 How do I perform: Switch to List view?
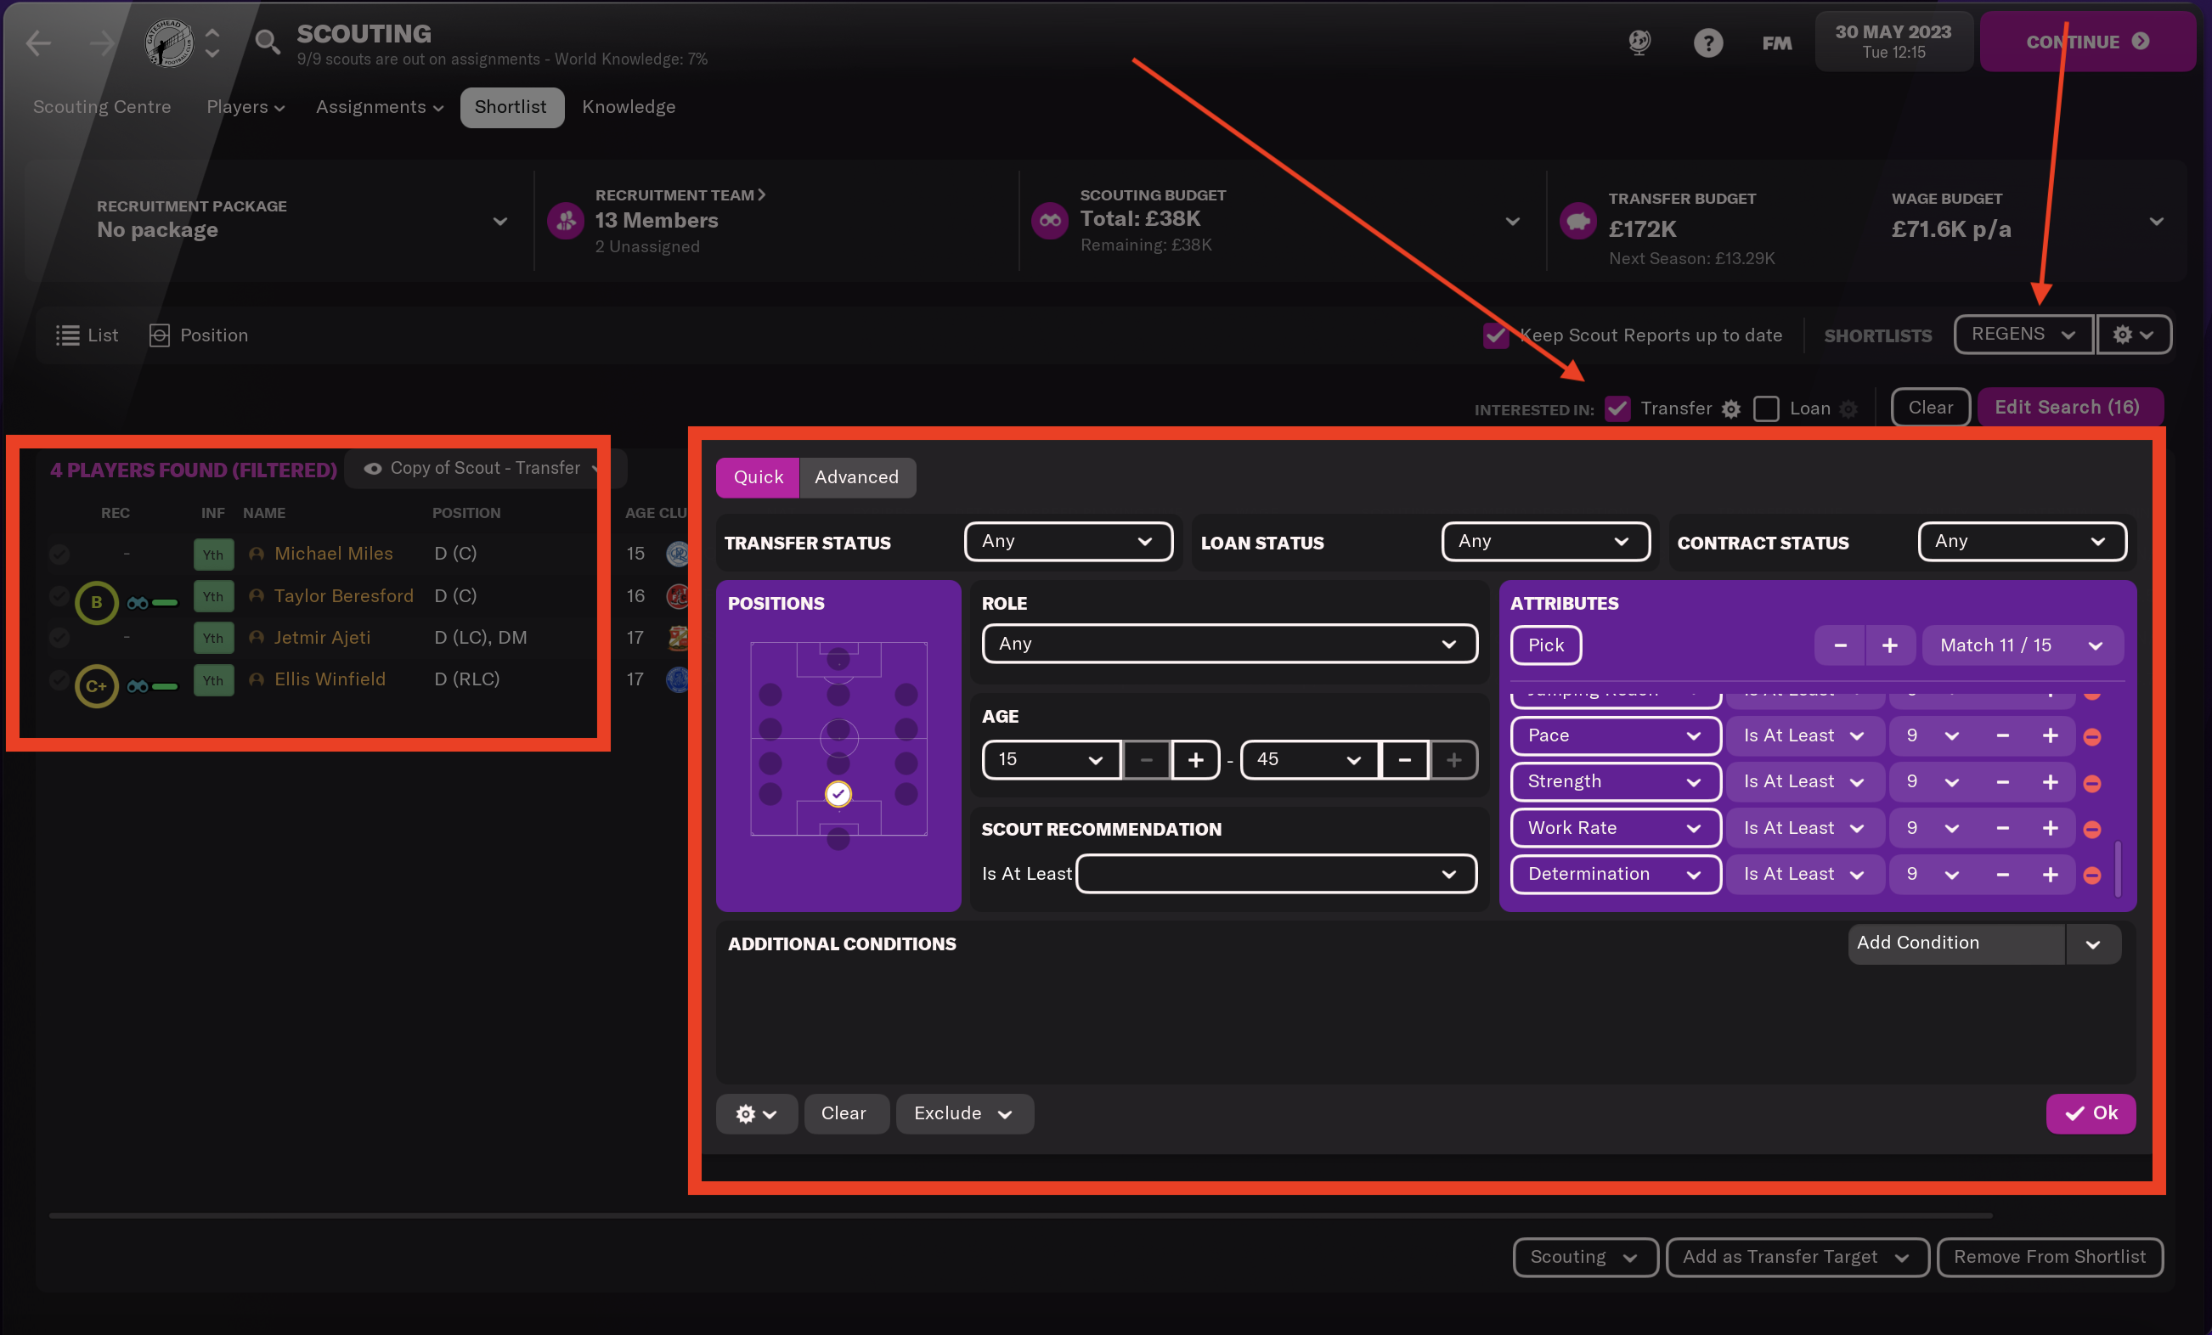86,335
